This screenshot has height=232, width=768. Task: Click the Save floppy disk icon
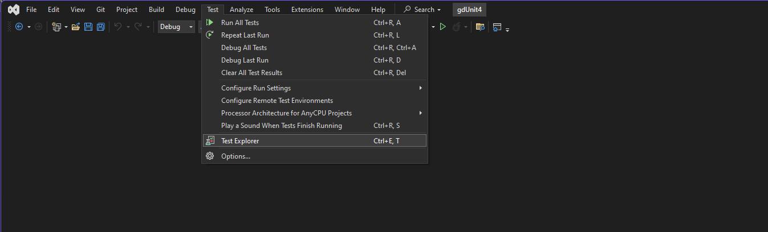coord(88,27)
